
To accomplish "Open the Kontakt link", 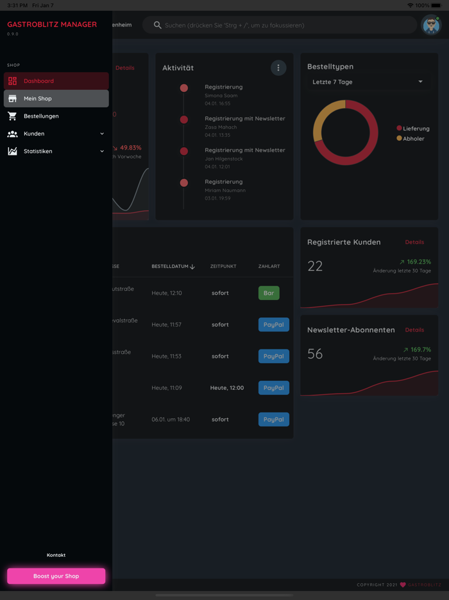I will pyautogui.click(x=56, y=555).
